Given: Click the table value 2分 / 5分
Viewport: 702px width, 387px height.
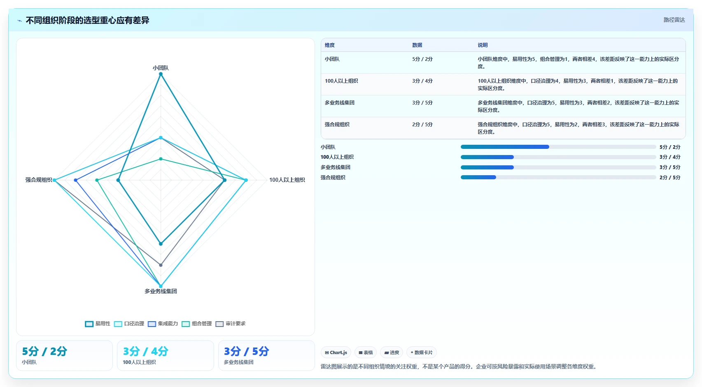Looking at the screenshot, I should coord(422,125).
